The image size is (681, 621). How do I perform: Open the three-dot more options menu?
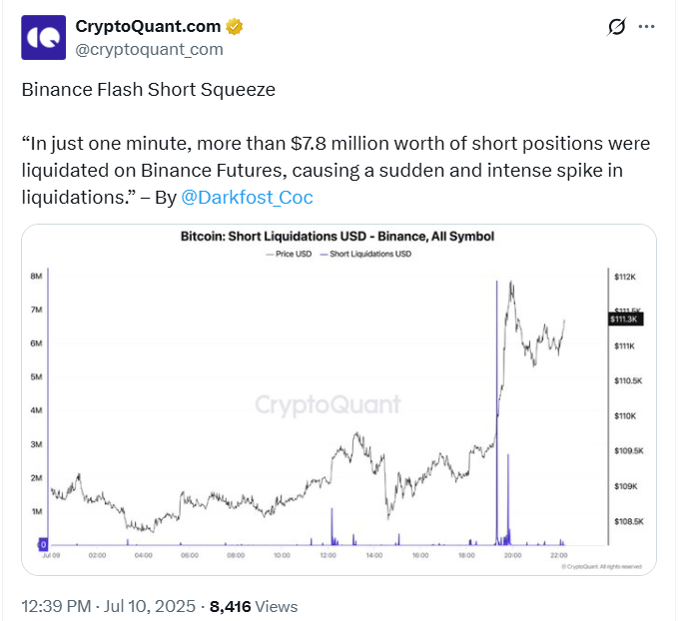(648, 26)
